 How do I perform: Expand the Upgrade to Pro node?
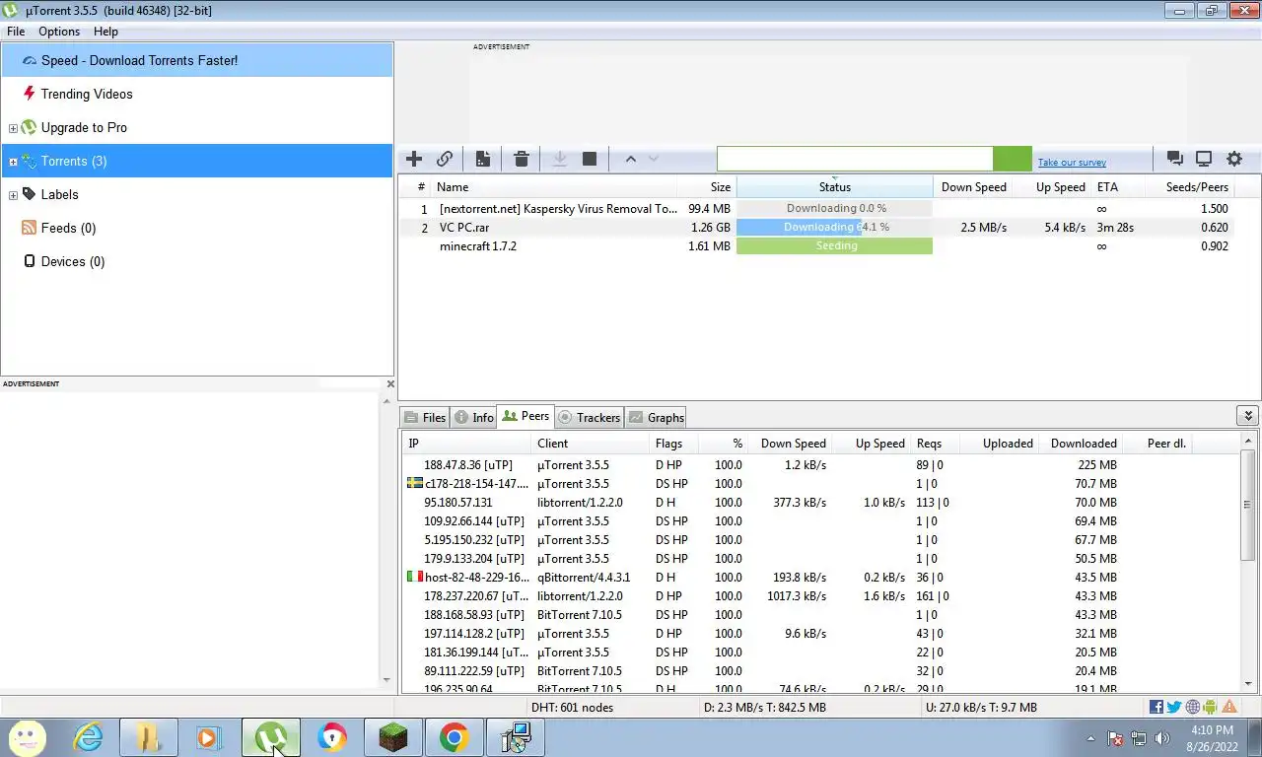[x=13, y=128]
